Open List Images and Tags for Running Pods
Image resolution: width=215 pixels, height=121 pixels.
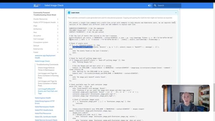48,76
